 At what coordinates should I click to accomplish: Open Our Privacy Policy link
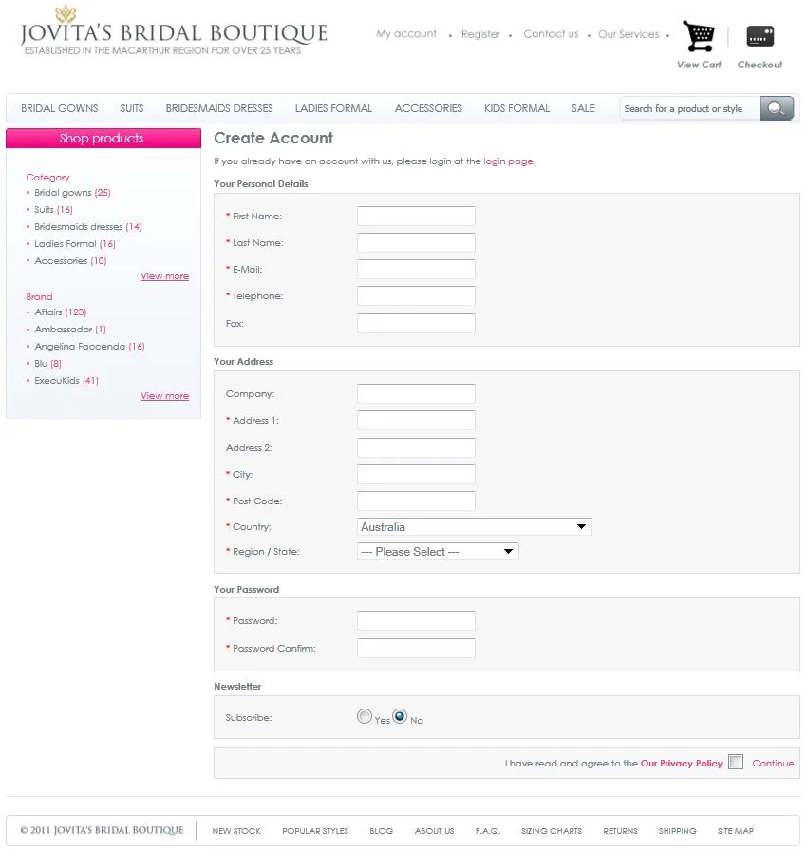[x=681, y=763]
